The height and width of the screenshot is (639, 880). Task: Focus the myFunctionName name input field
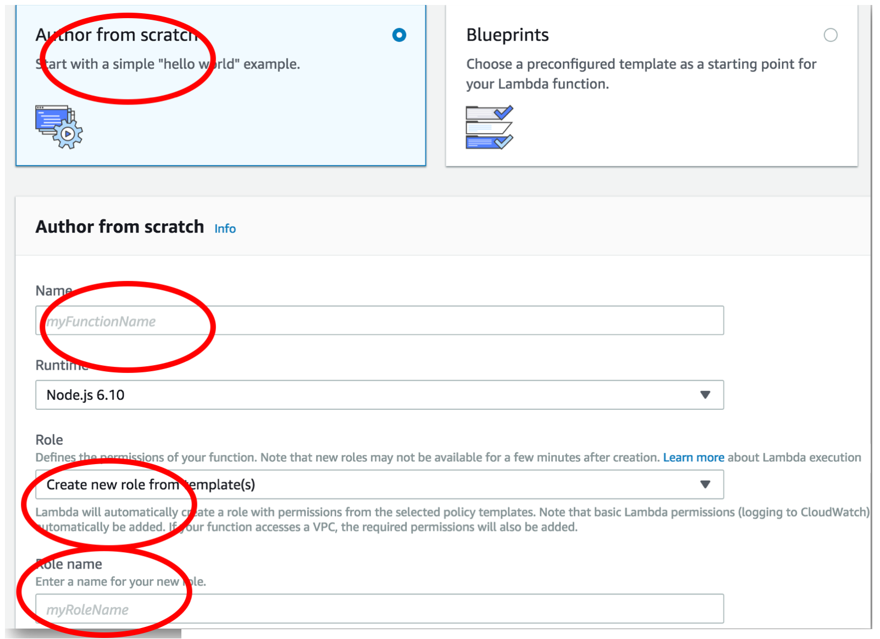(379, 321)
